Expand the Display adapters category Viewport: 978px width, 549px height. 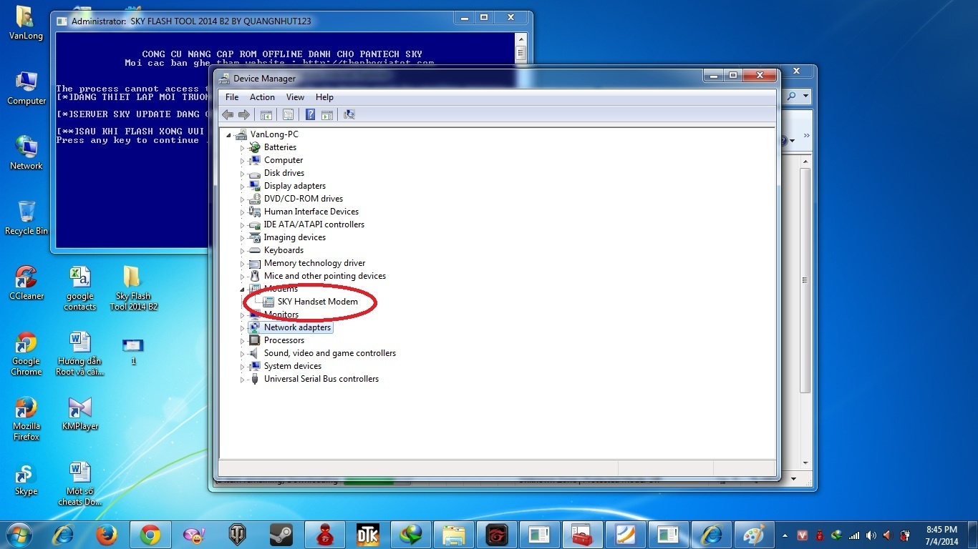tap(242, 187)
